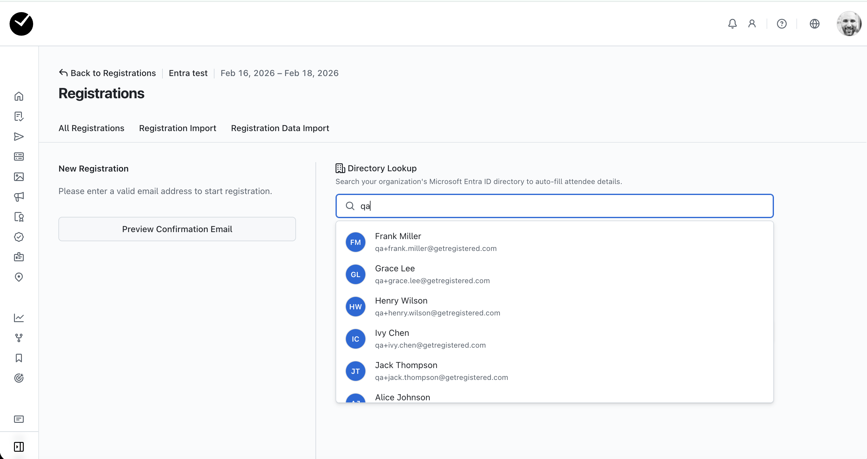Viewport: 867px width, 459px height.
Task: Click Preview Confirmation Email button
Action: (x=177, y=229)
